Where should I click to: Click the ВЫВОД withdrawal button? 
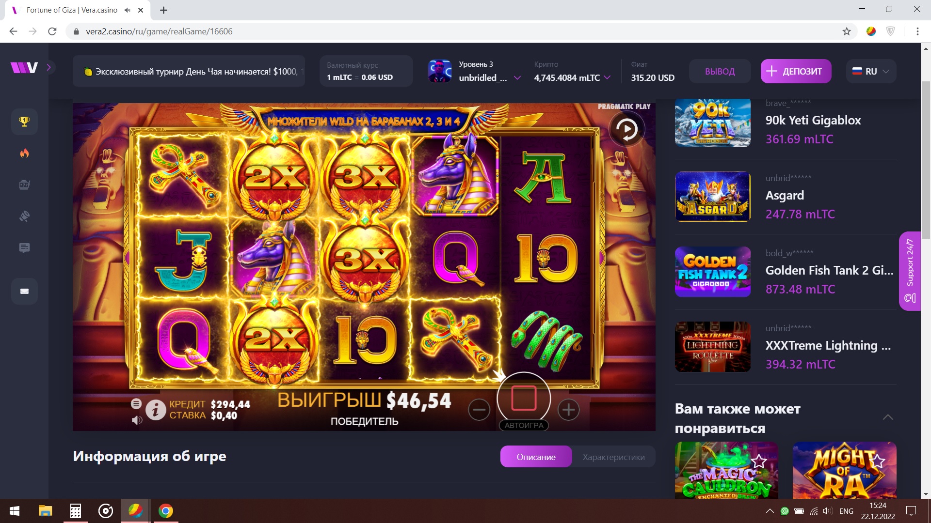coord(720,71)
